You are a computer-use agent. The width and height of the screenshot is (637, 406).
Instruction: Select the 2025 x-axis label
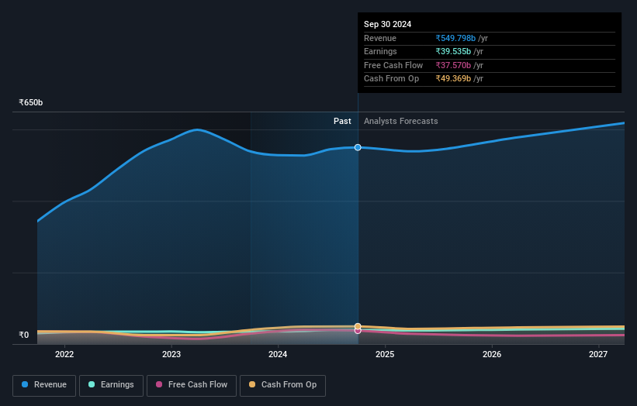pos(385,354)
